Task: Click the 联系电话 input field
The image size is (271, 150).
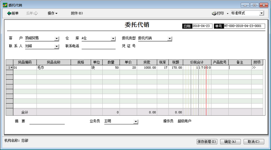Action: point(99,46)
